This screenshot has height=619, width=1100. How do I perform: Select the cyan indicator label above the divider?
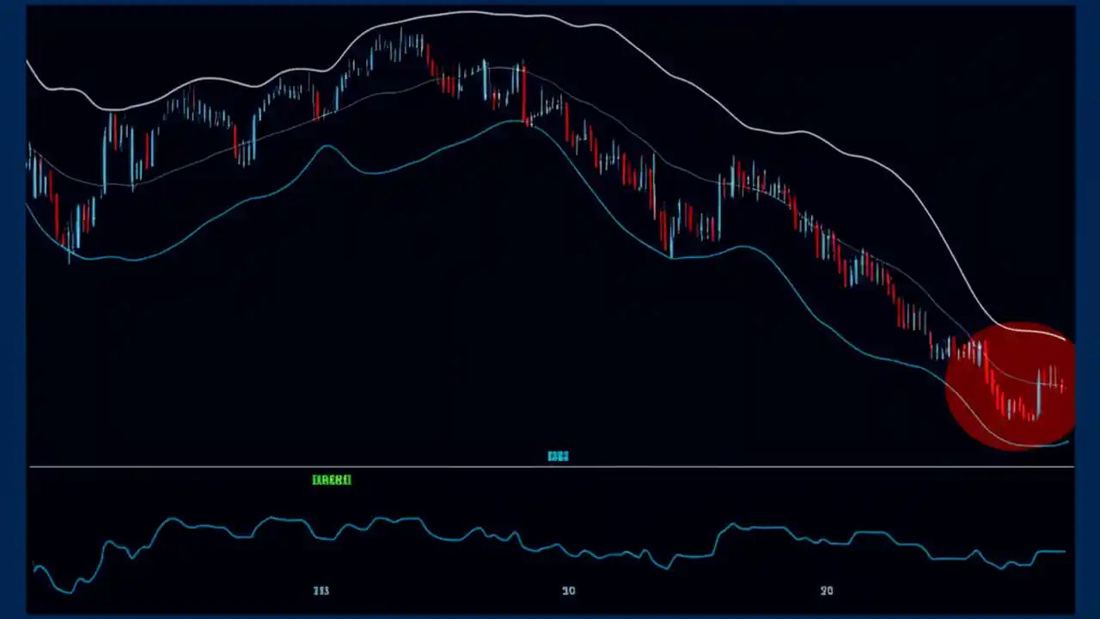click(x=558, y=456)
